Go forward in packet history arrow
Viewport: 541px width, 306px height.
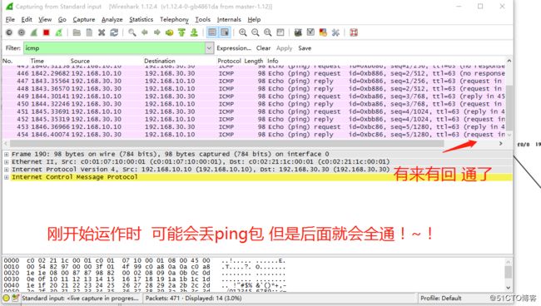[157, 32]
